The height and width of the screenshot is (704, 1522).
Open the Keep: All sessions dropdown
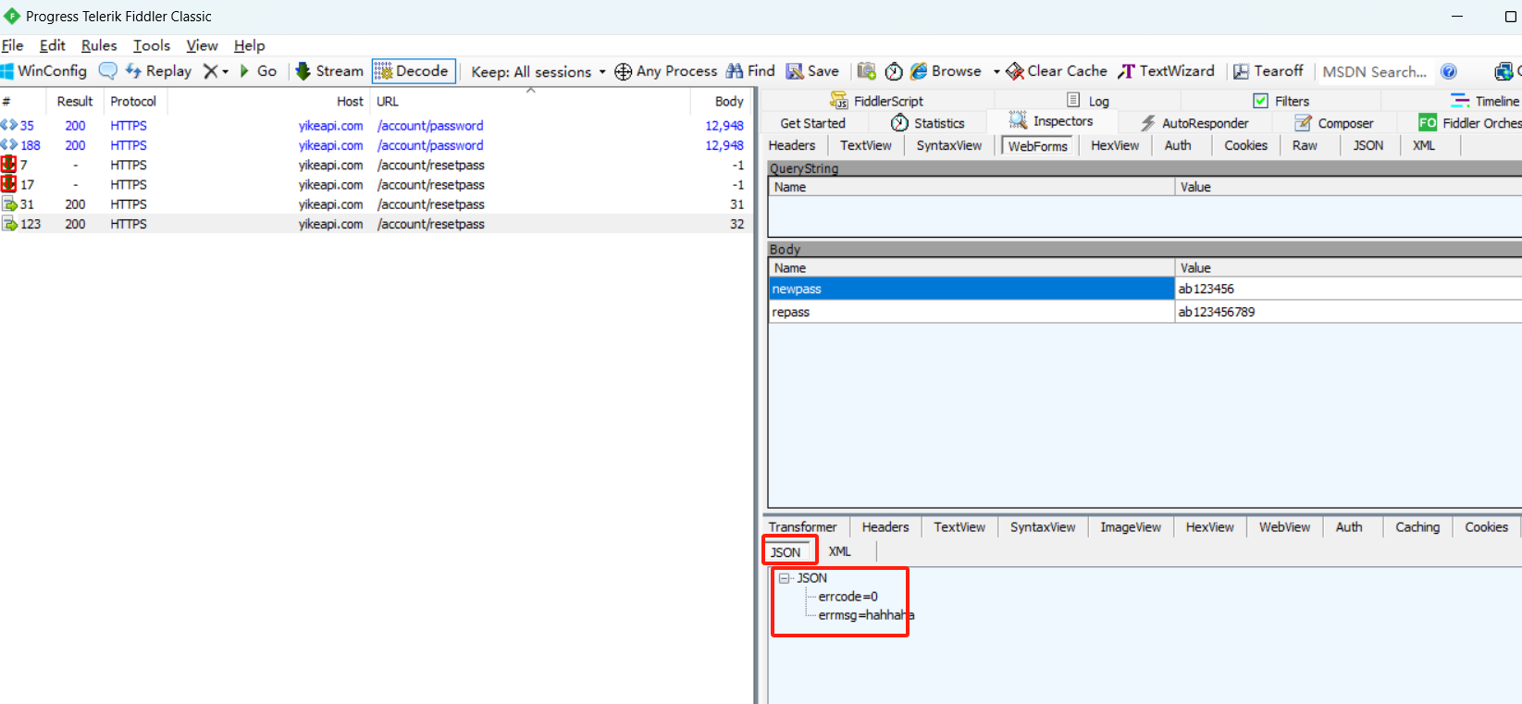coord(538,71)
